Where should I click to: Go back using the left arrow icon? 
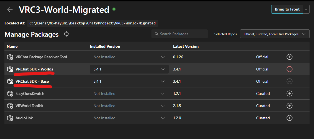point(10,10)
